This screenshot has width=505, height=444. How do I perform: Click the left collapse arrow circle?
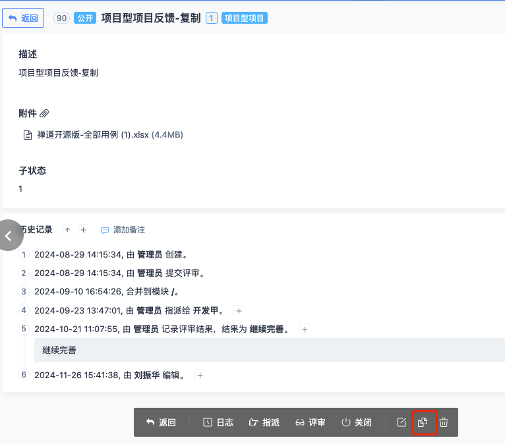coord(9,236)
